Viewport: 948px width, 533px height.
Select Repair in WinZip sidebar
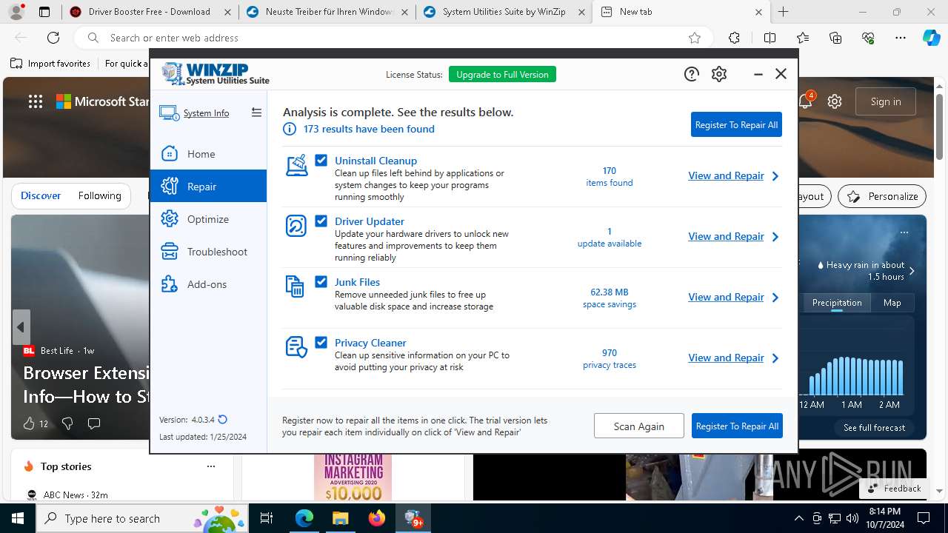coord(208,187)
